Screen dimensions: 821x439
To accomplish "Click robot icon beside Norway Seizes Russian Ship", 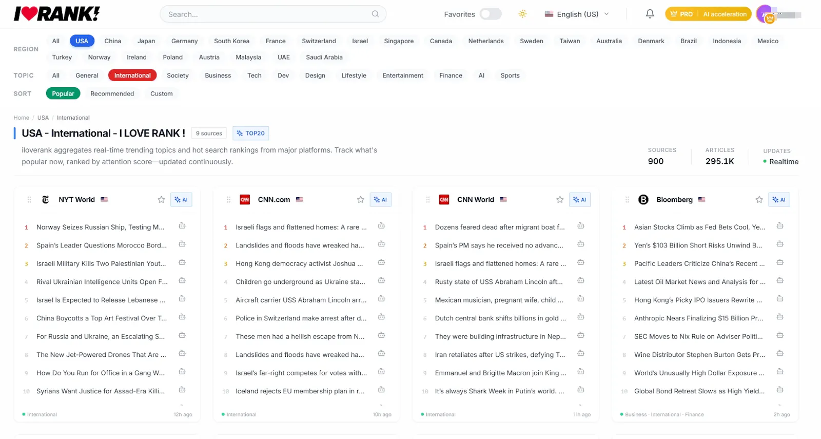I will [x=182, y=226].
